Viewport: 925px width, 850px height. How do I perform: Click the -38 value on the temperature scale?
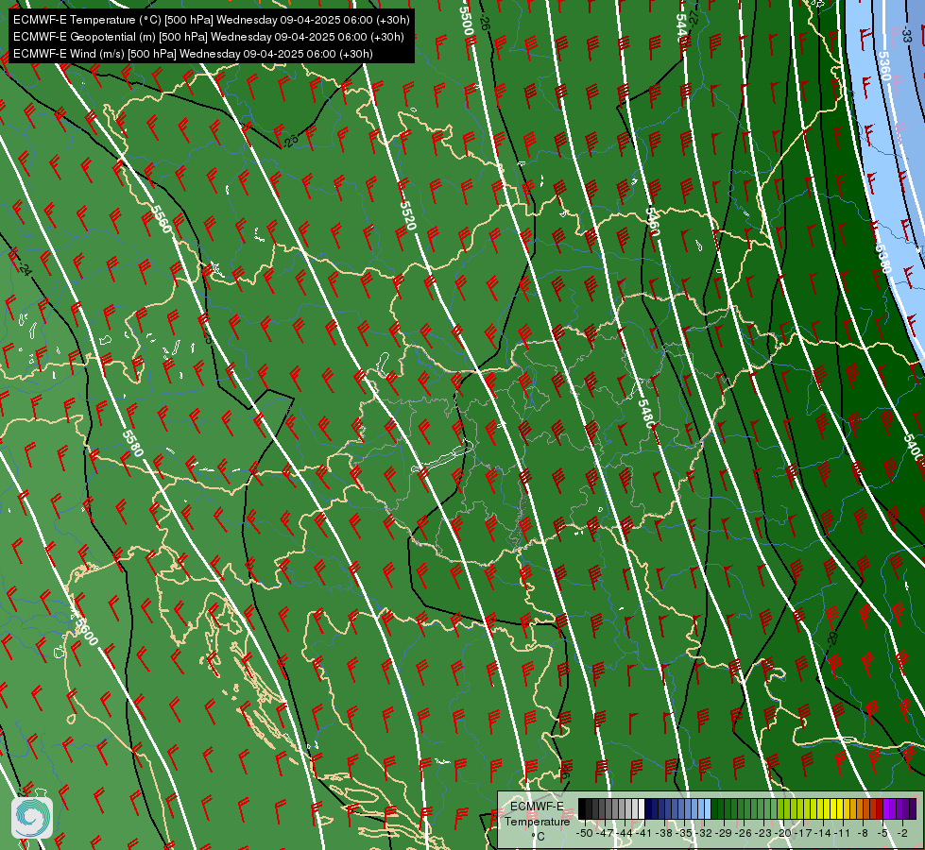pyautogui.click(x=664, y=833)
